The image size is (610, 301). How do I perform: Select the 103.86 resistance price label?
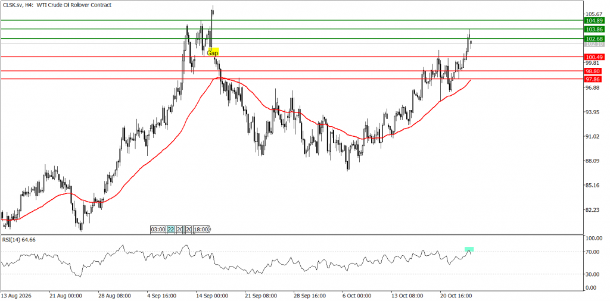pyautogui.click(x=594, y=29)
